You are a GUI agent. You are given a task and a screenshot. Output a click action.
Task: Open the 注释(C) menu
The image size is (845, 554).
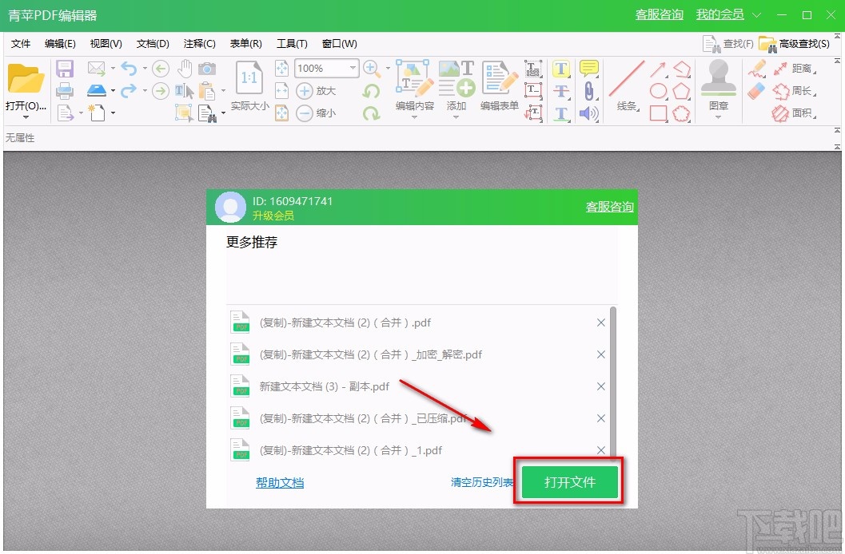tap(199, 44)
